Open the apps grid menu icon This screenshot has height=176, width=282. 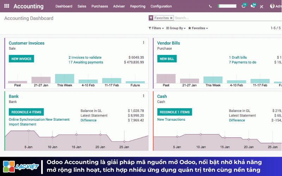coord(7,6)
